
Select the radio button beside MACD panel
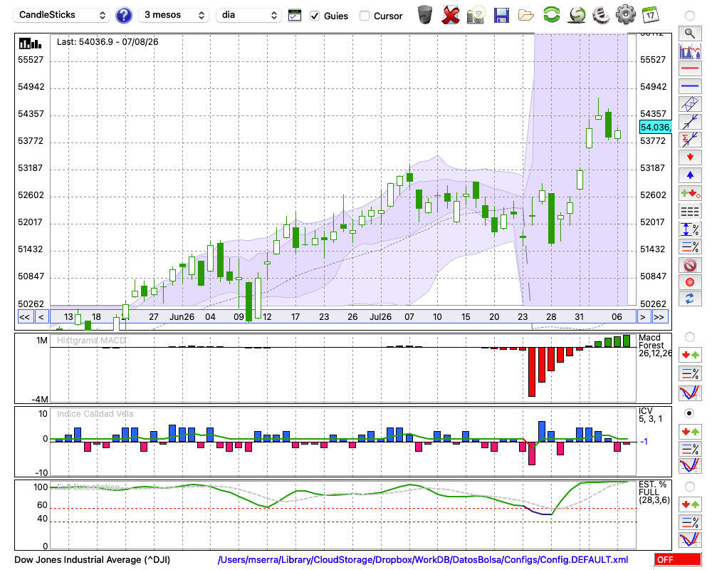coord(689,337)
